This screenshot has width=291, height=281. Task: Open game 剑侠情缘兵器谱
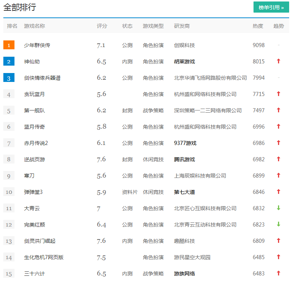[42, 78]
